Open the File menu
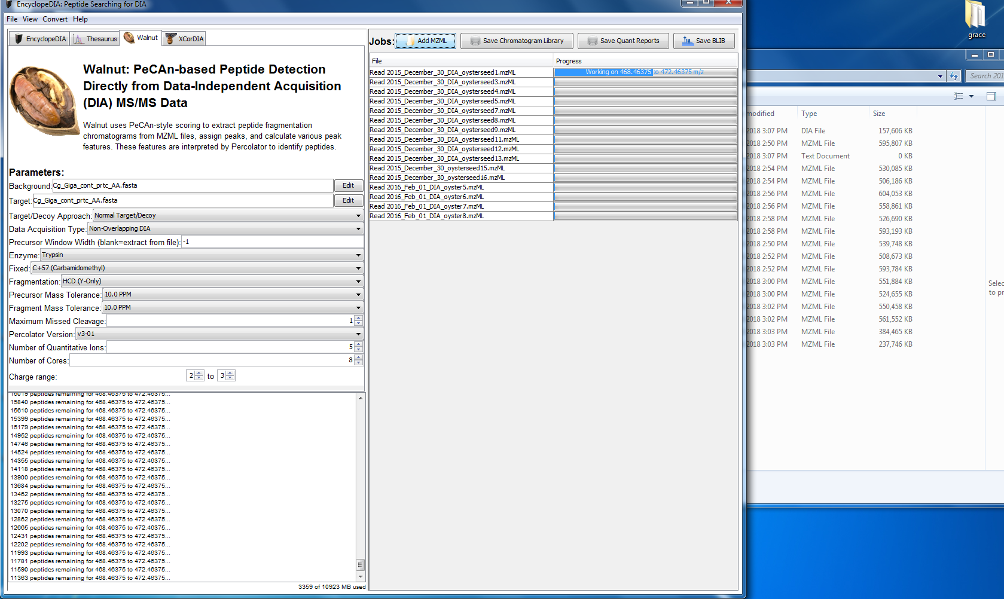The height and width of the screenshot is (599, 1004). pos(12,19)
